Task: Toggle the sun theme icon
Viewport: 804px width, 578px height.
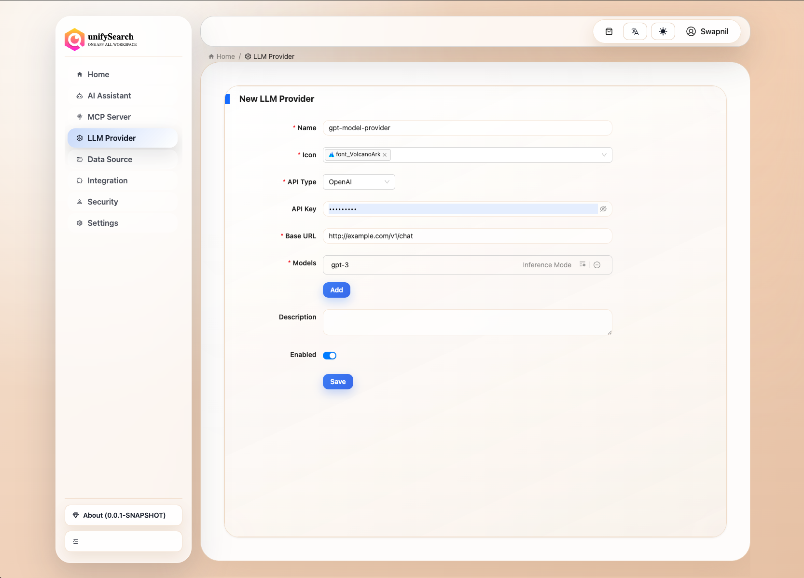Action: (663, 31)
